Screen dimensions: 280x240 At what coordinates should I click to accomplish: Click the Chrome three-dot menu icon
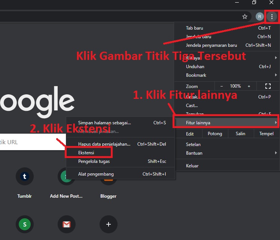click(272, 16)
